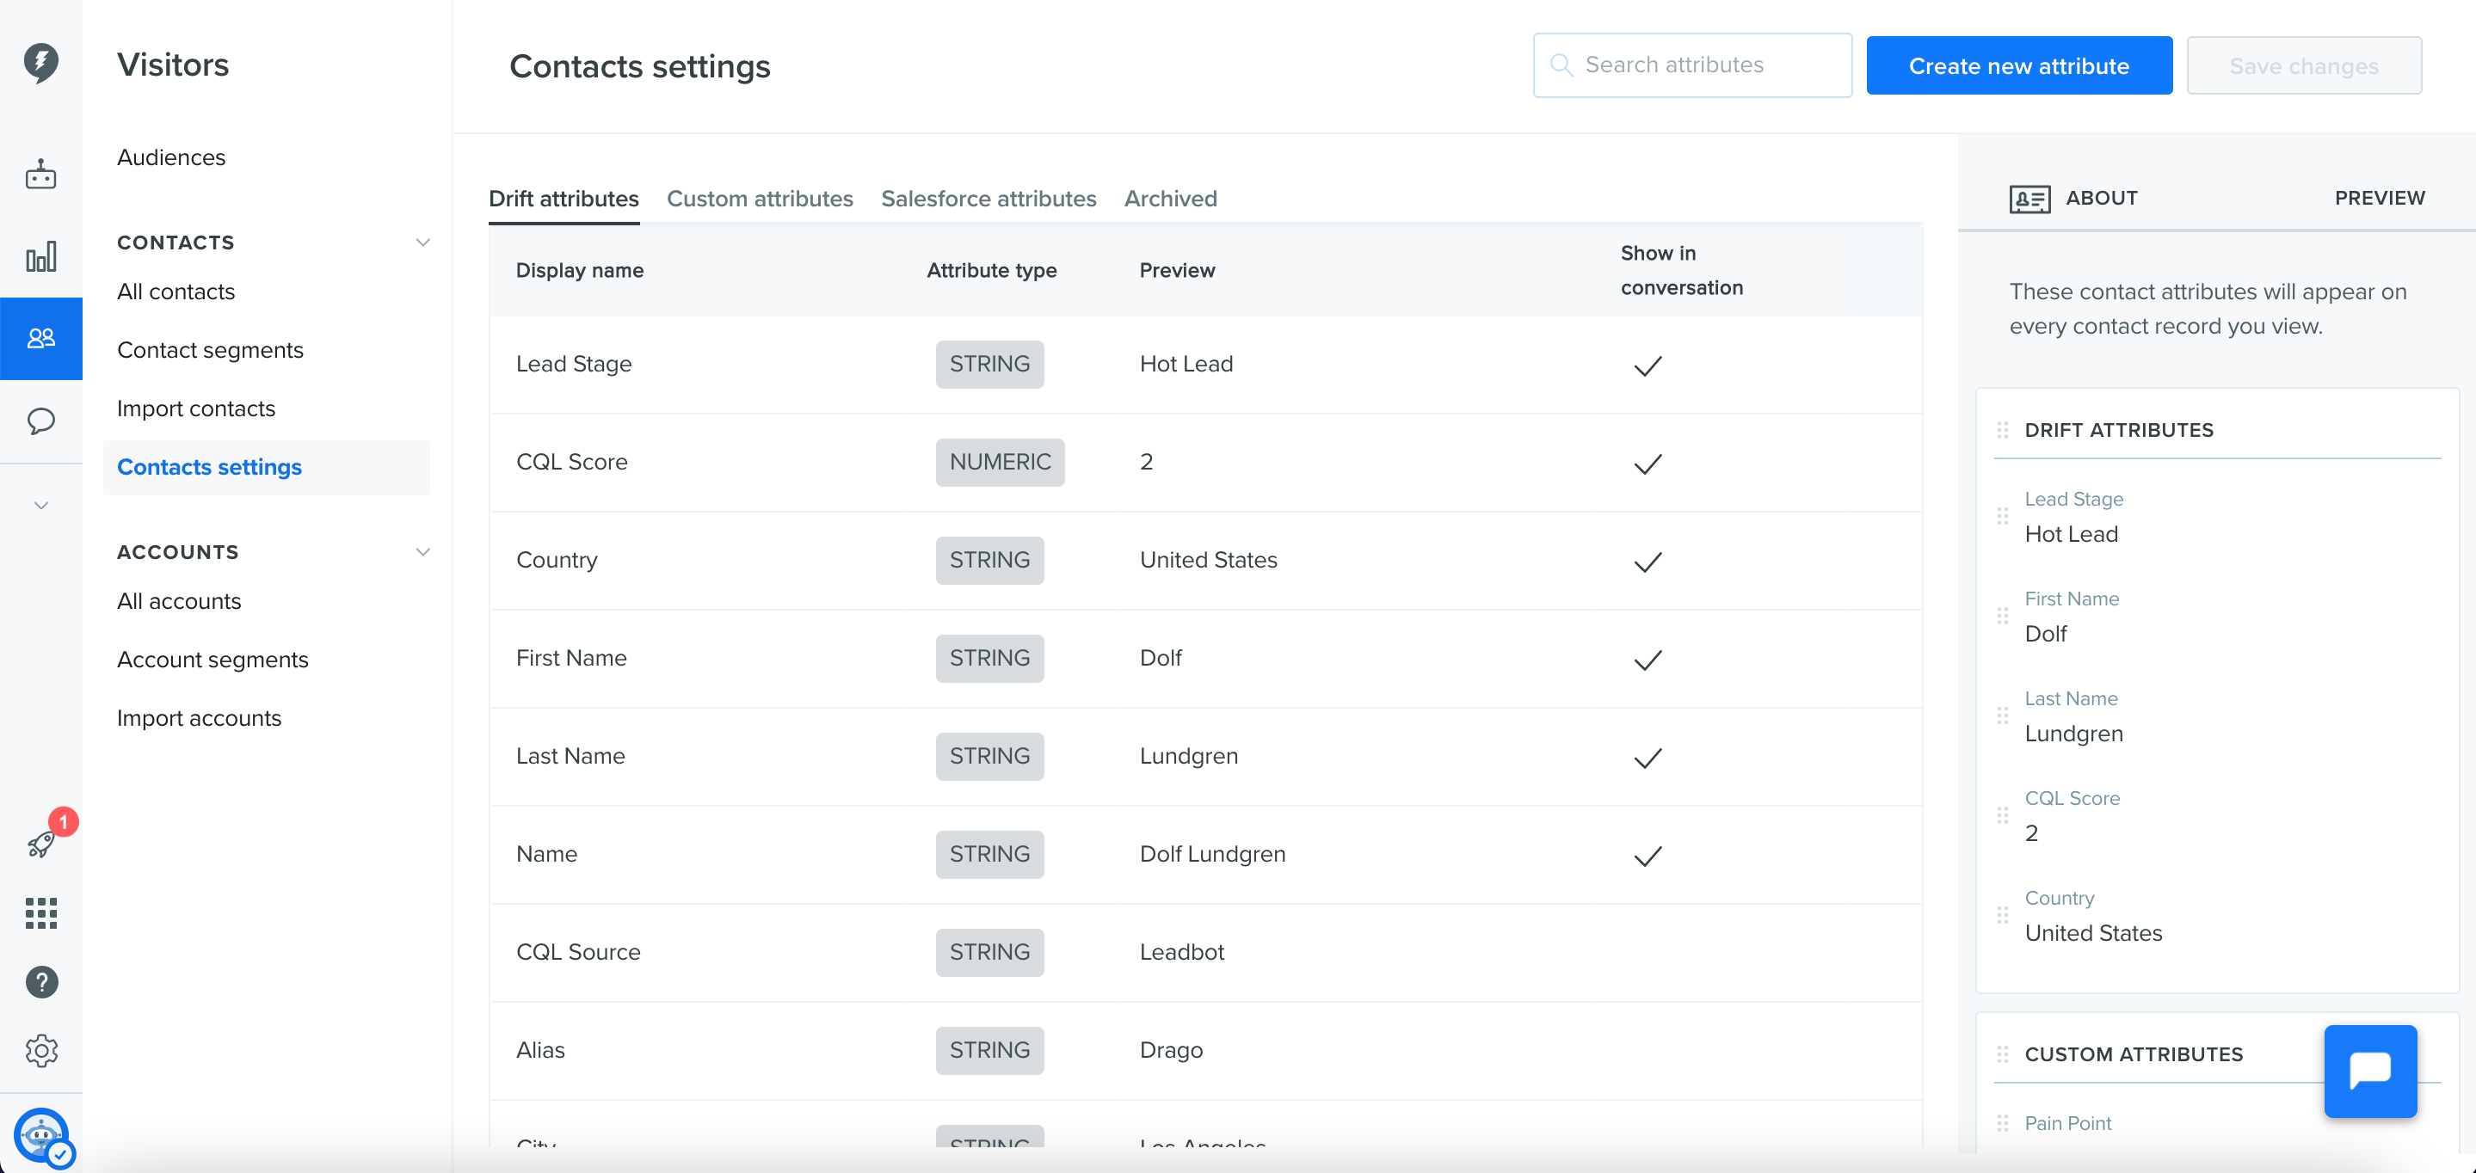Click the Save changes button

click(x=2303, y=65)
